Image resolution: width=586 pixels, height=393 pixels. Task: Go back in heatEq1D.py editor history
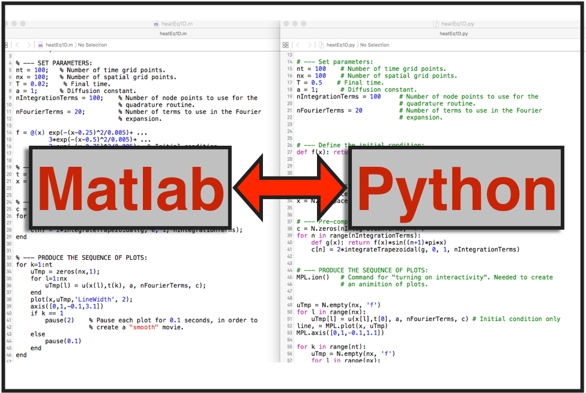coord(298,45)
